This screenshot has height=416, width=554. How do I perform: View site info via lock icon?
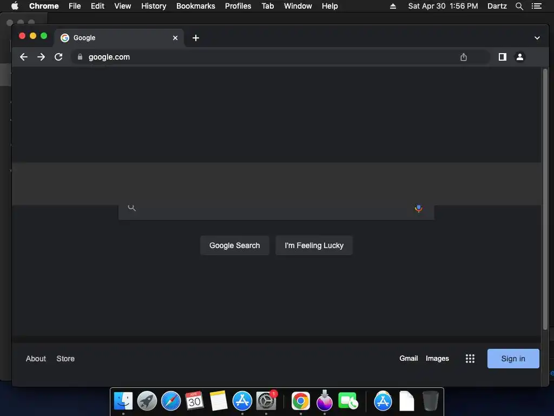(80, 57)
